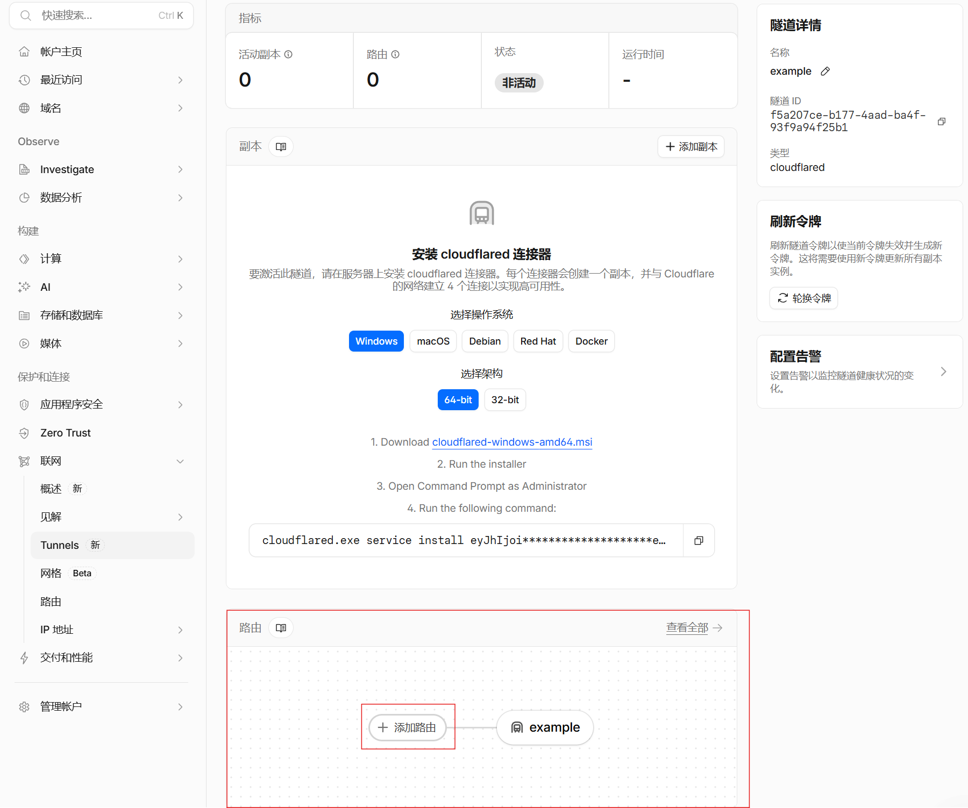968x808 pixels.
Task: Click the example tunnel node
Action: (545, 727)
